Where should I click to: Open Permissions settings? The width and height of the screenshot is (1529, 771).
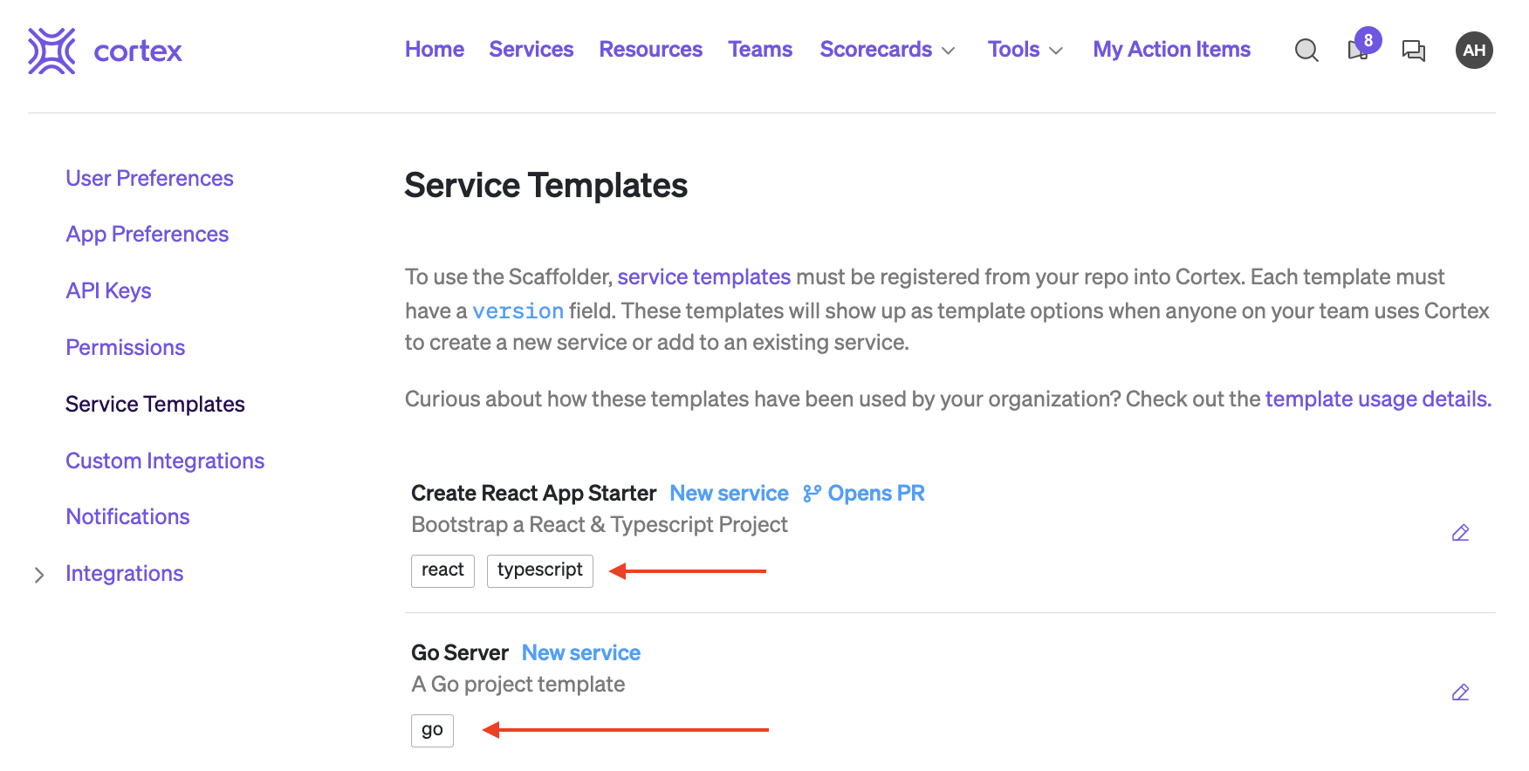(x=125, y=348)
